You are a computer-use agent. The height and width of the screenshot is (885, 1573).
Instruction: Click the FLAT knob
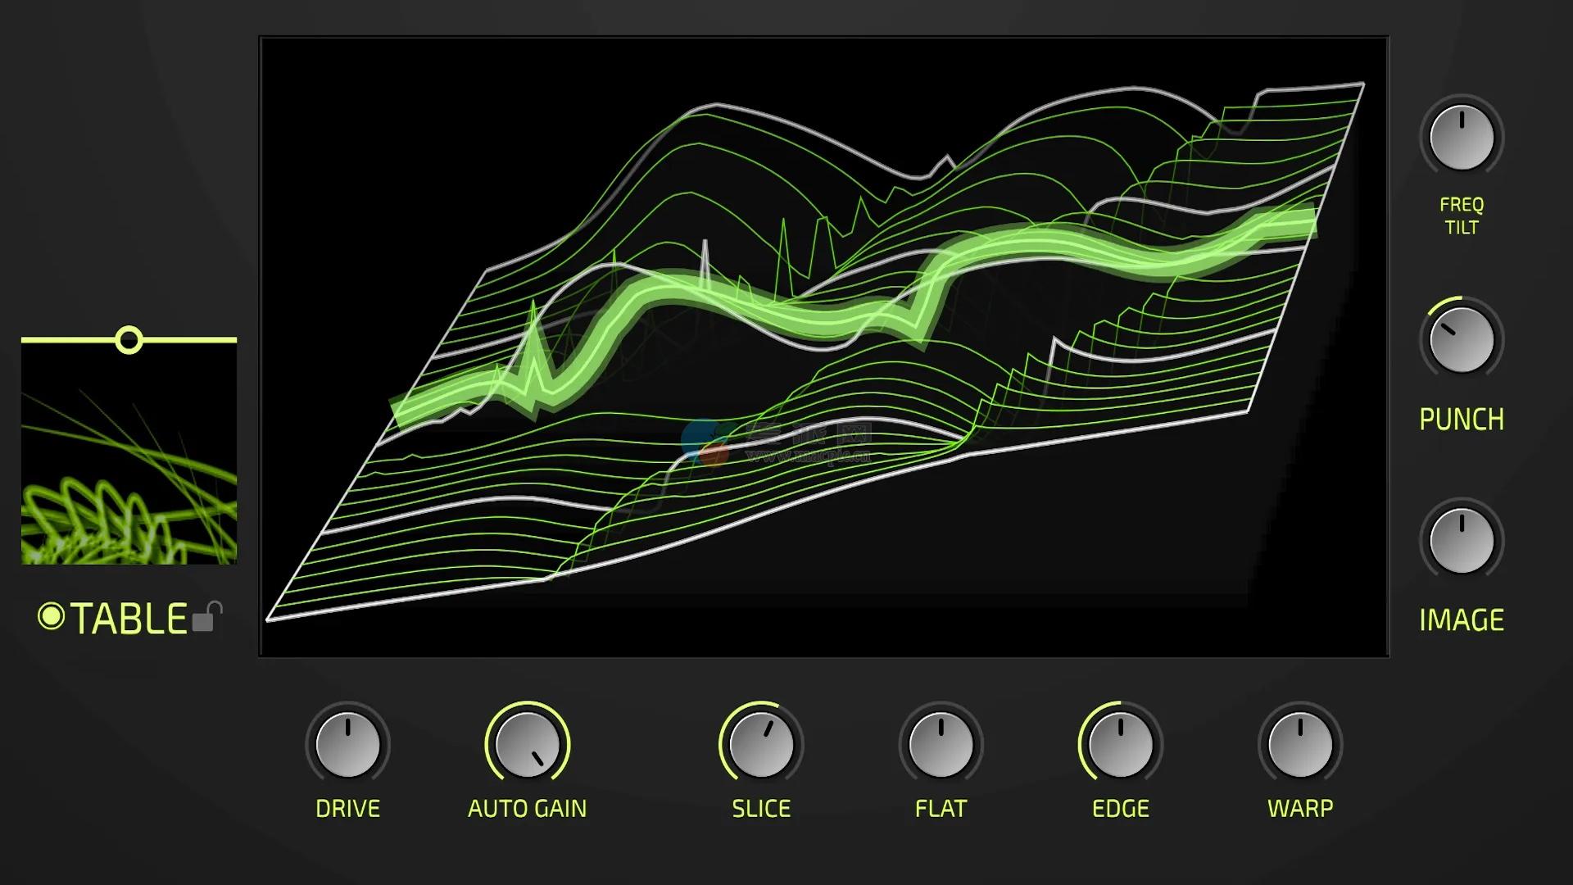point(941,745)
